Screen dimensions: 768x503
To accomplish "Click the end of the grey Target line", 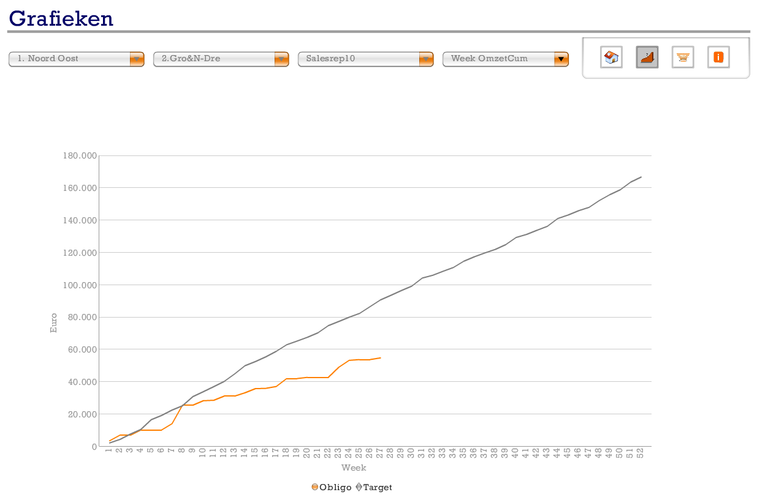I will click(x=641, y=177).
